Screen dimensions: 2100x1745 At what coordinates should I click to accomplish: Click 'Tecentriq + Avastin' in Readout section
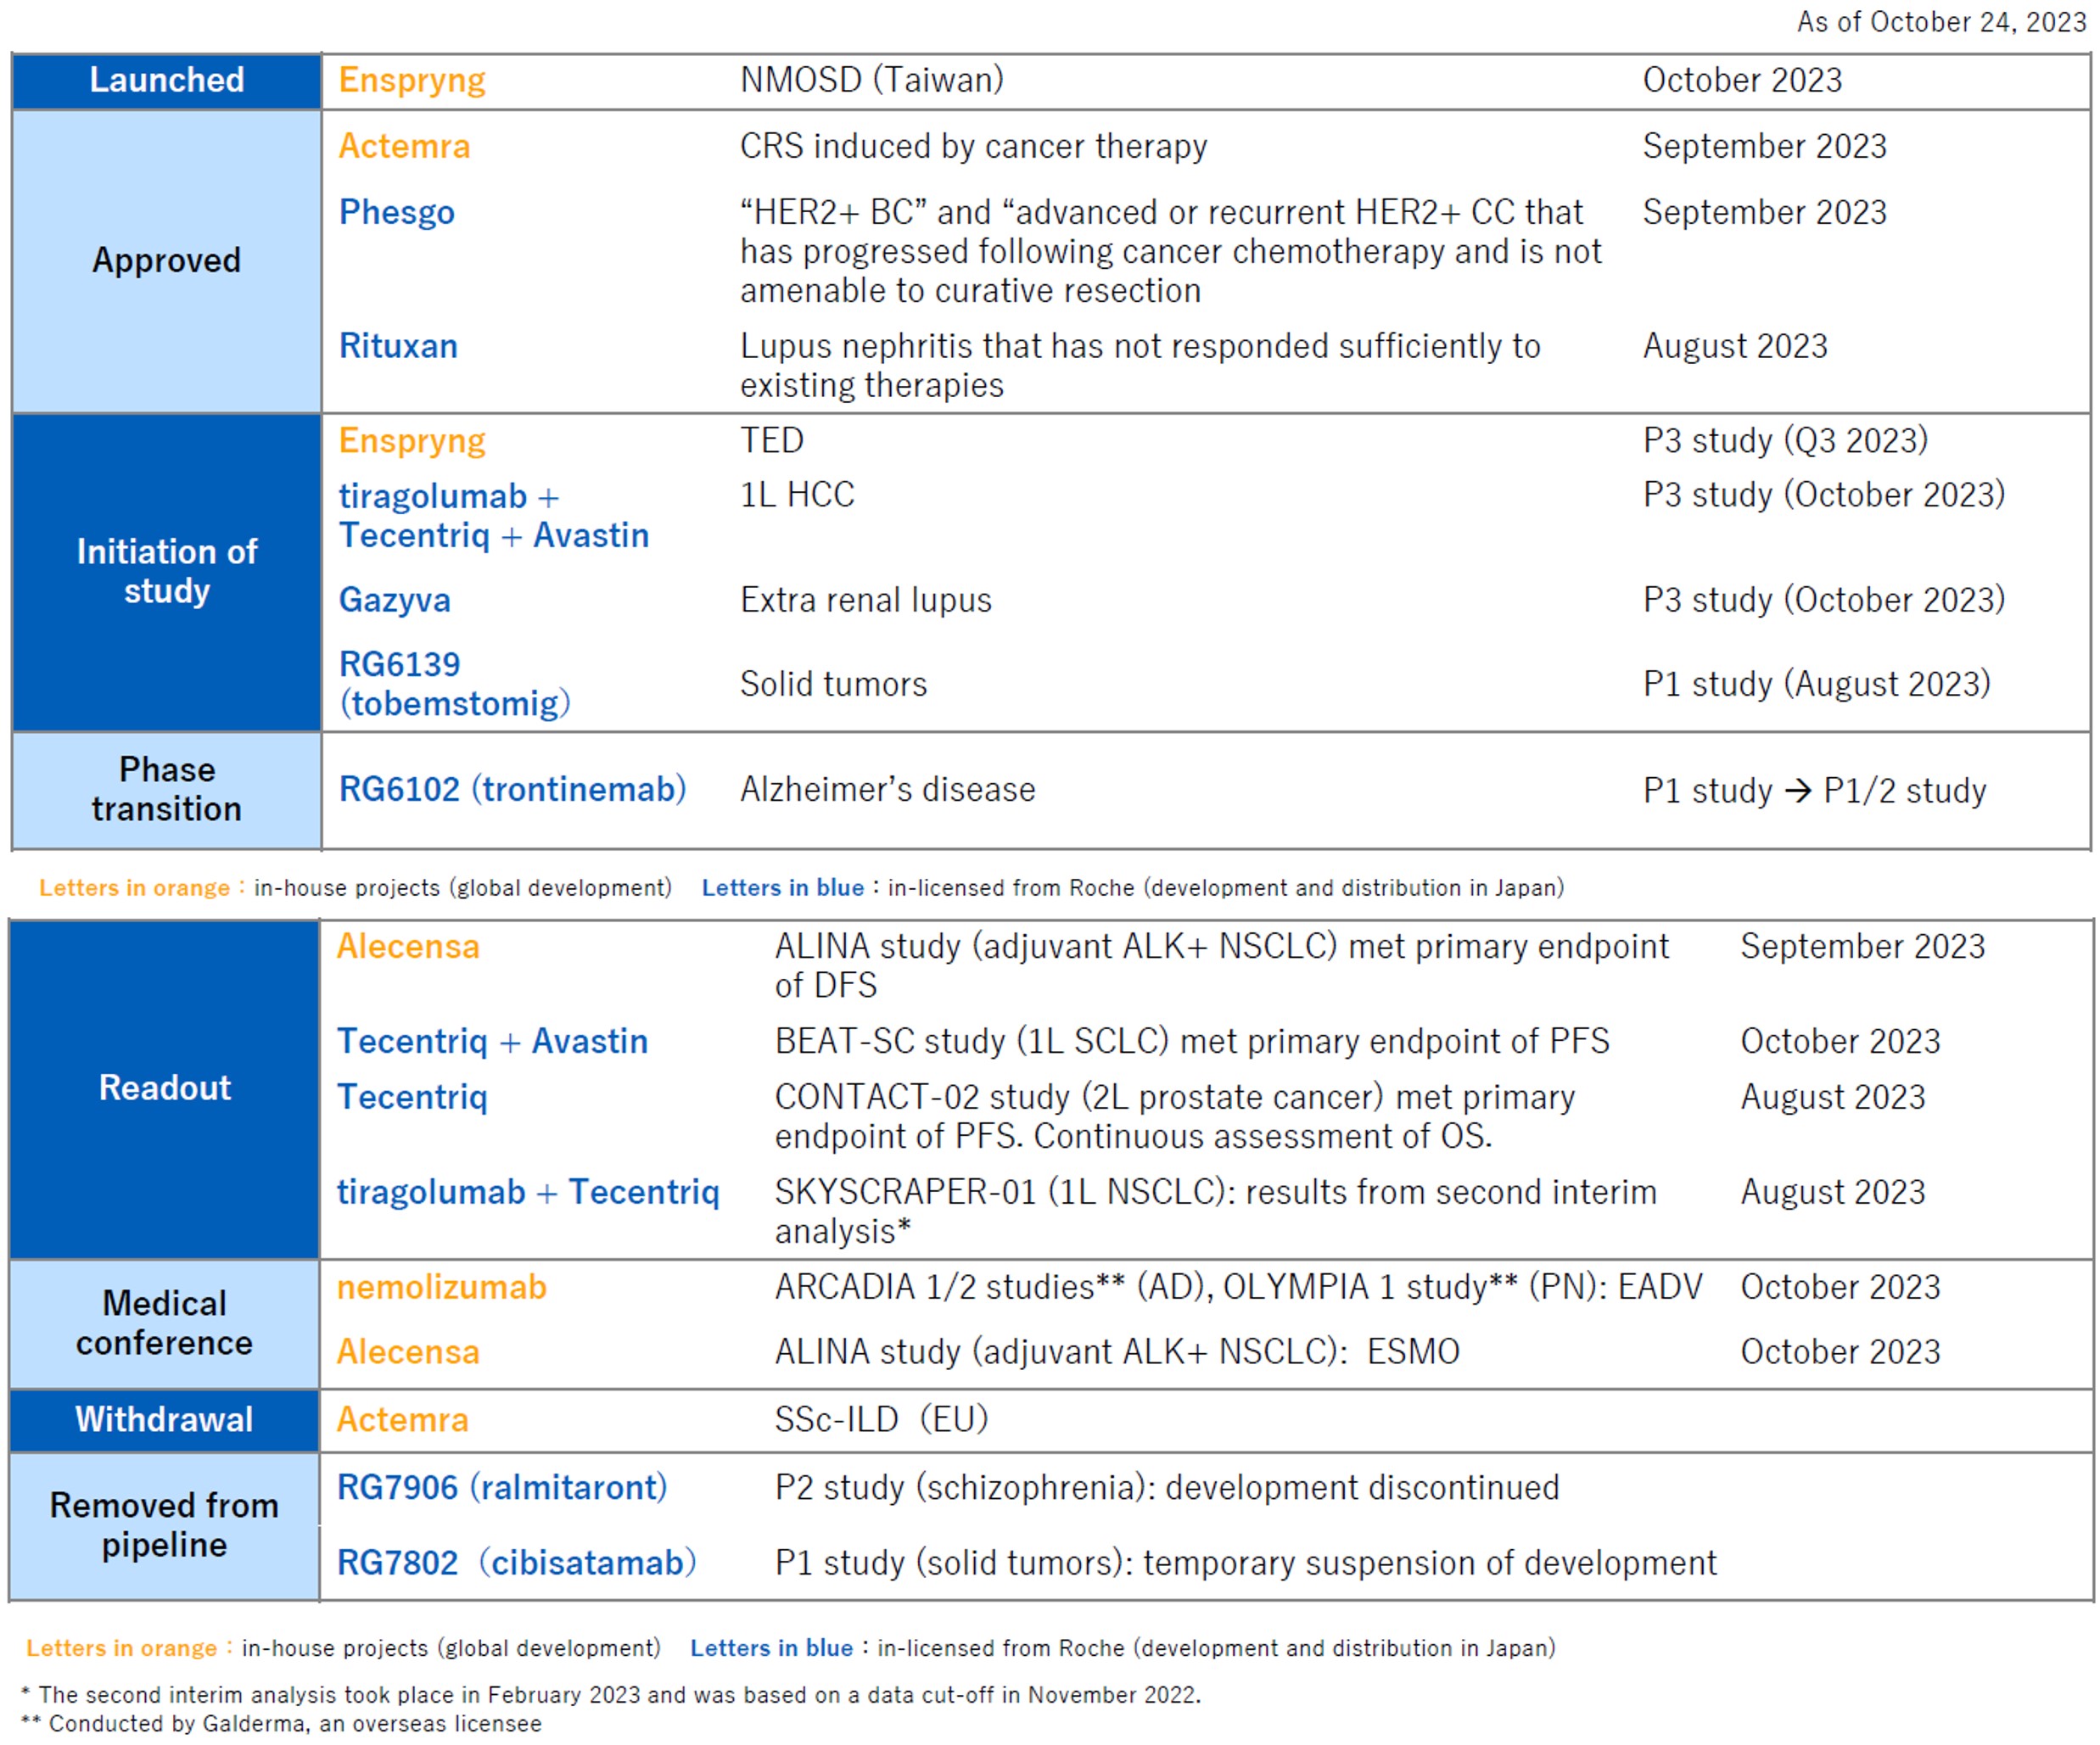point(492,1042)
